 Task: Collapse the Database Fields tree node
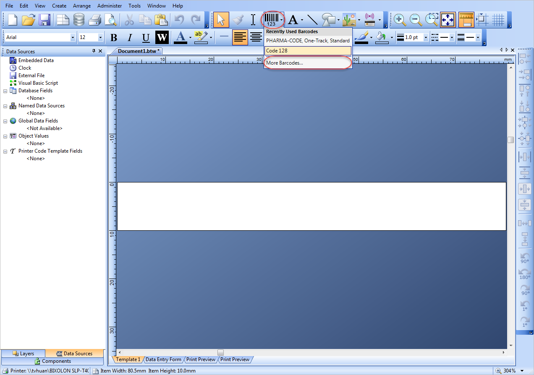pos(5,91)
